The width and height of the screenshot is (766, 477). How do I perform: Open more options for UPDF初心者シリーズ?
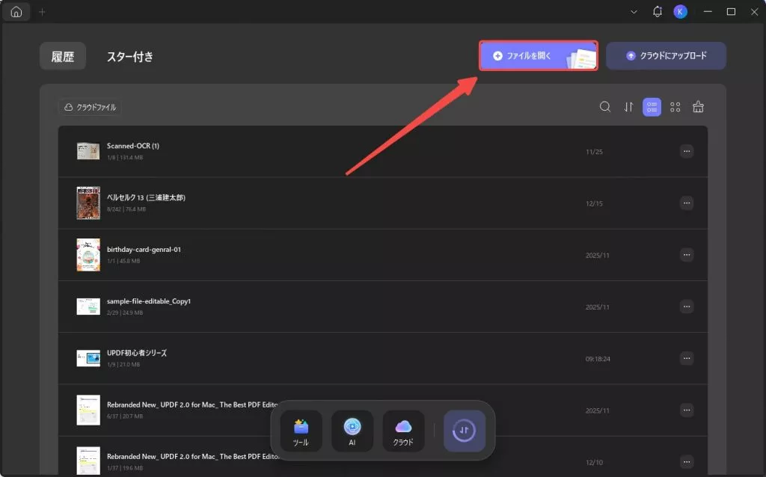[687, 358]
